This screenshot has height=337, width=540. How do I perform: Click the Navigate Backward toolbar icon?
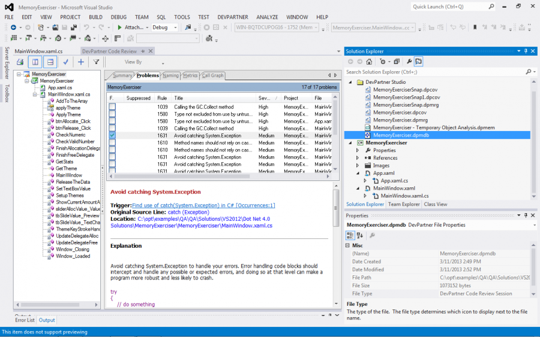[x=13, y=28]
